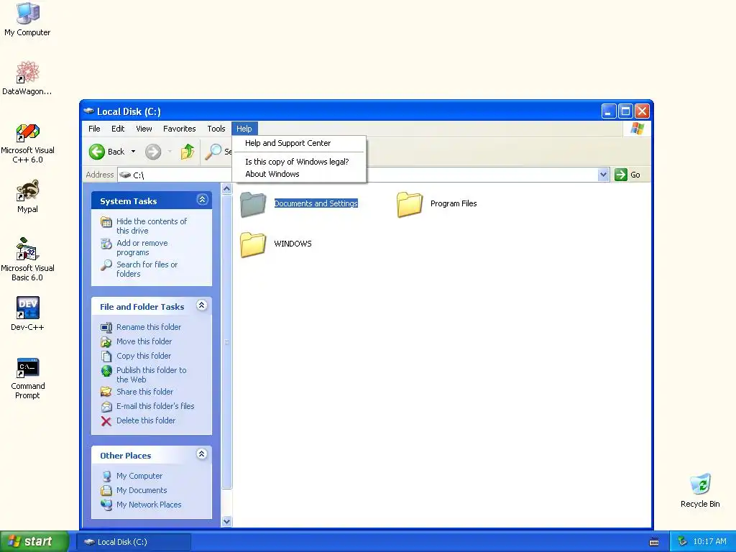
Task: Click Local Disk (C:) taskbar button
Action: click(134, 542)
